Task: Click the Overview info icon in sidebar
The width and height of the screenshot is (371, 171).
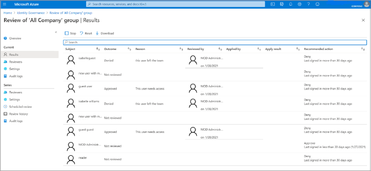Action: (6, 38)
